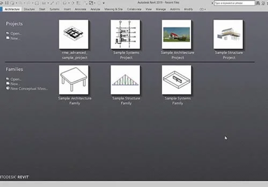Click the Switch Windows icon
268x187 pixels.
[91, 3]
